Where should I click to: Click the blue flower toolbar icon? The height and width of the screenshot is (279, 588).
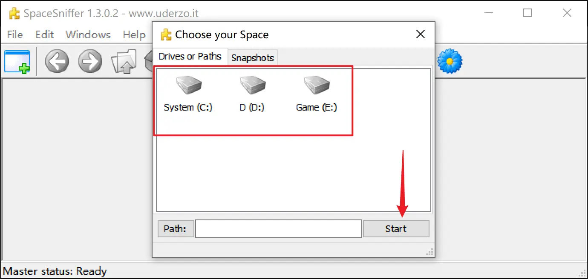450,62
